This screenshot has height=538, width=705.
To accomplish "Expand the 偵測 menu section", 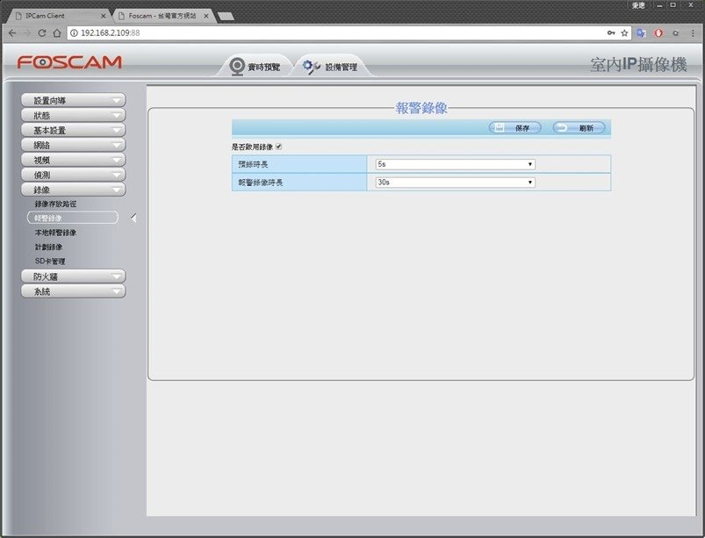I will pyautogui.click(x=73, y=175).
